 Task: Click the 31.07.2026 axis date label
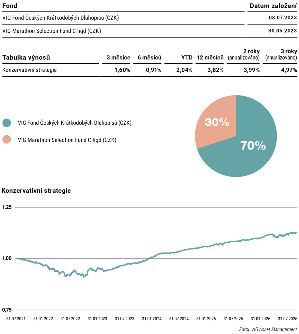[288, 319]
